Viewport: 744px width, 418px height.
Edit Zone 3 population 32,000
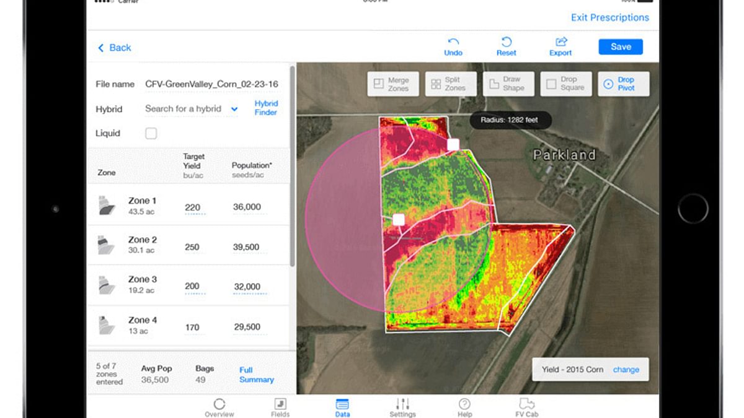247,287
